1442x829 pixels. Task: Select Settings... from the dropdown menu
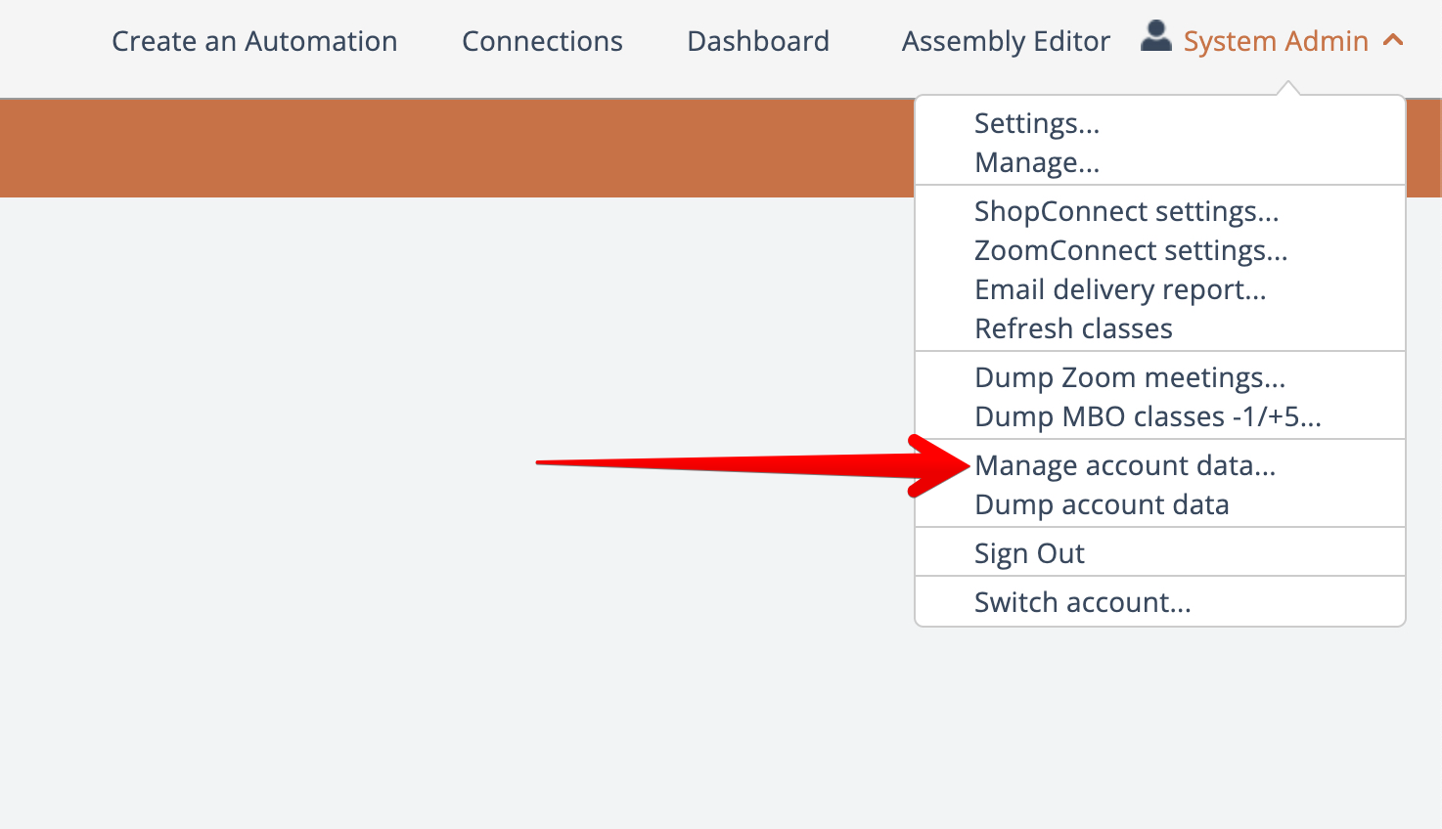point(1037,124)
